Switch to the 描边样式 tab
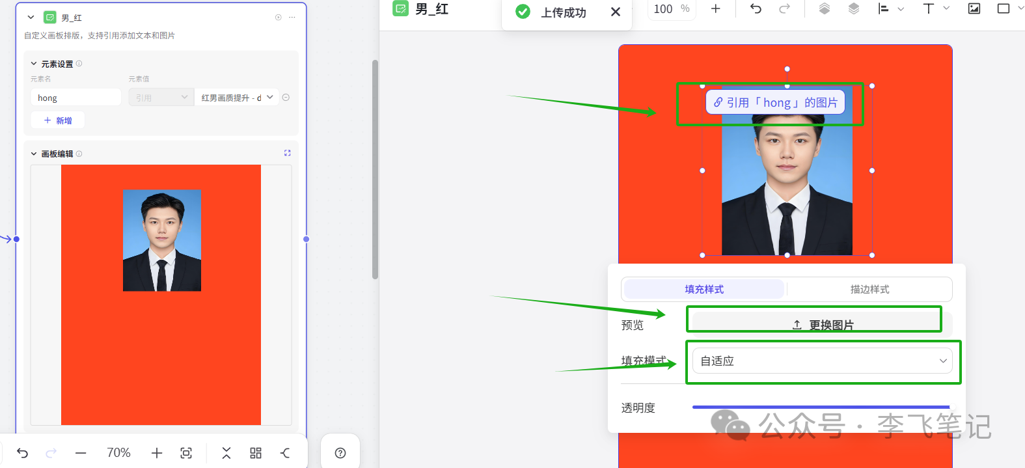Screen dimensions: 1025x468 pyautogui.click(x=869, y=289)
